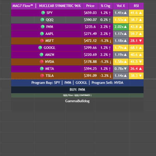Click the red 28.1 RSI cell
Viewport: 156px width, 156px height.
(x=136, y=41)
